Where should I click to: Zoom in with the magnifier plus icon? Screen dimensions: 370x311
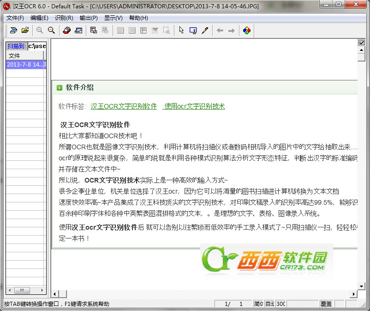tap(40, 30)
